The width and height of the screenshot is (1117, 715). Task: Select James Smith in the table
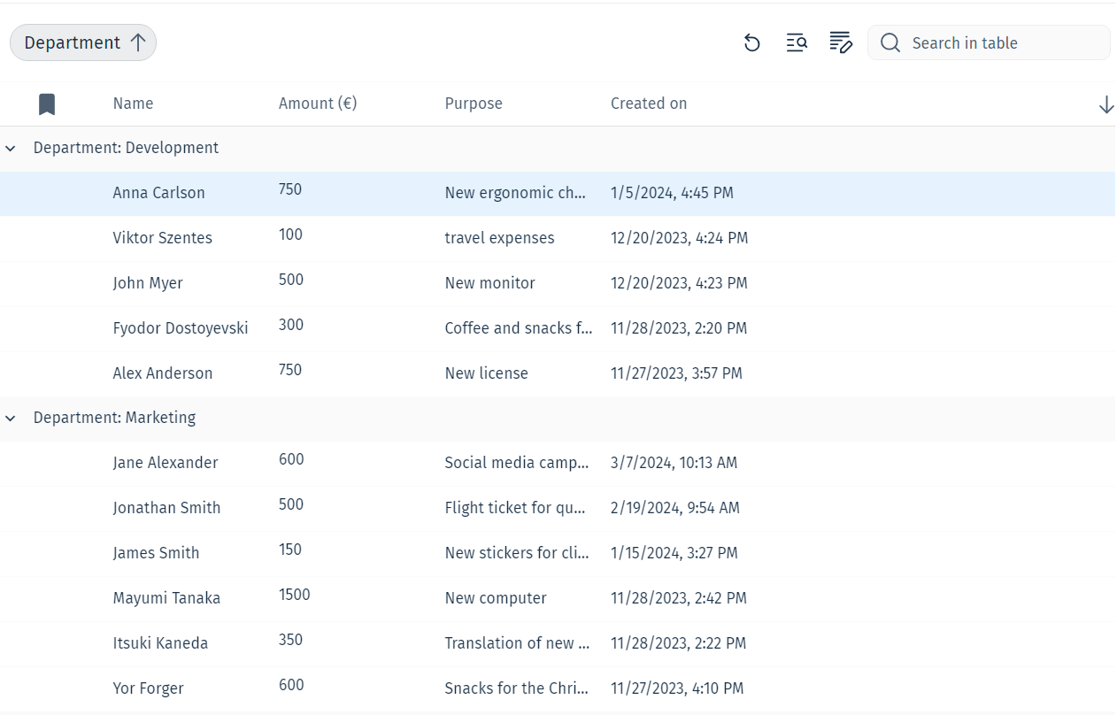(x=156, y=553)
